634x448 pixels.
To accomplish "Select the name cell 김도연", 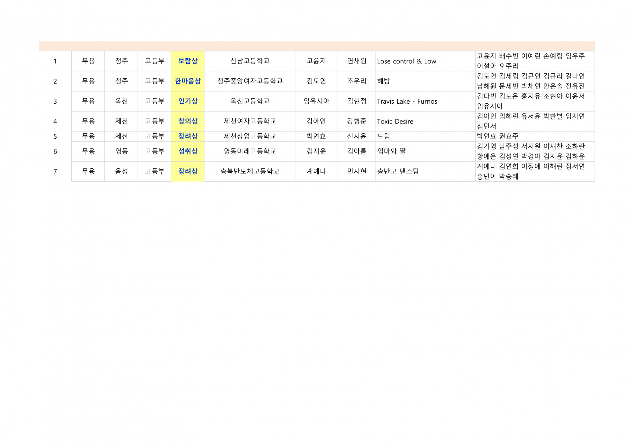I will pyautogui.click(x=316, y=81).
